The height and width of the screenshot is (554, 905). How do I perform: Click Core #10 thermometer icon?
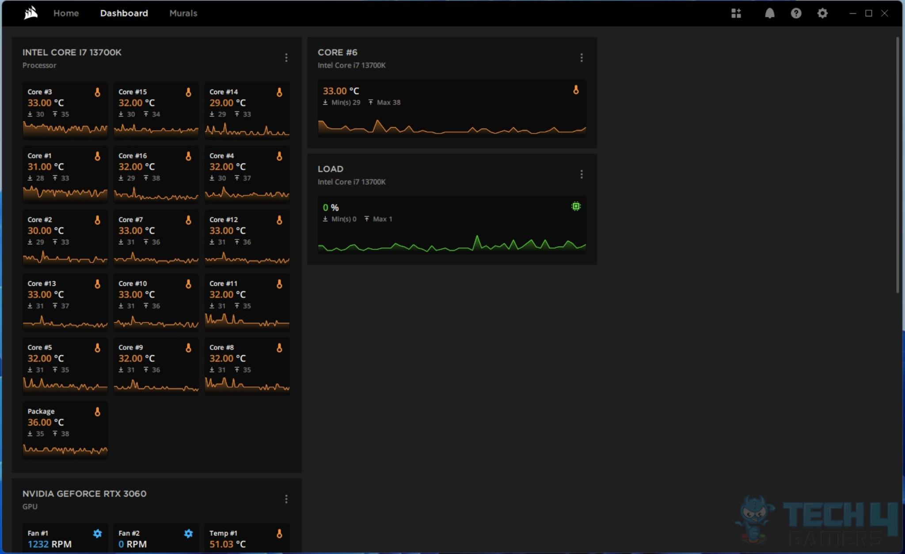click(188, 284)
